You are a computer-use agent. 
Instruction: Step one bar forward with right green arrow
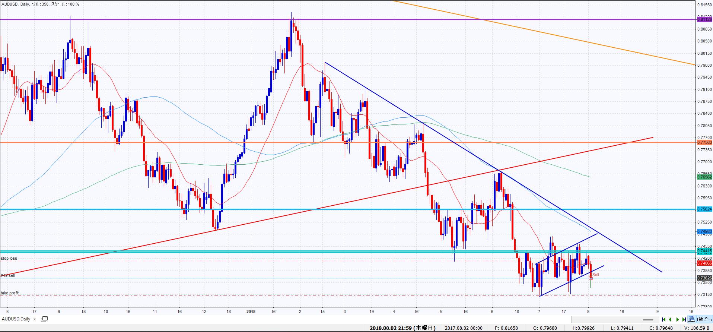coord(677,319)
